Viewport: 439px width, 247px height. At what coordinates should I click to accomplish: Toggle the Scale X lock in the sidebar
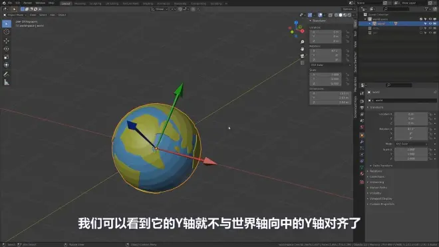(348, 75)
